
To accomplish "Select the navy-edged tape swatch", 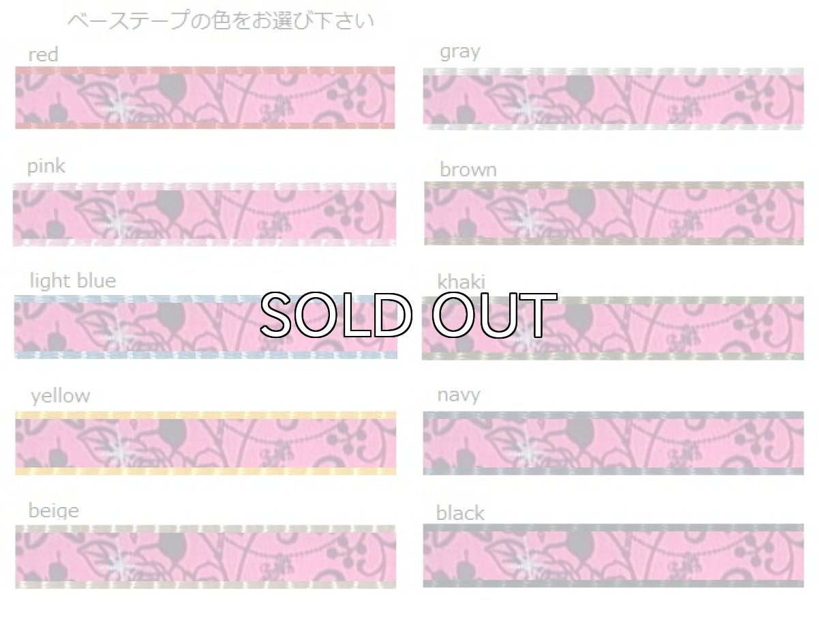I will coord(613,443).
